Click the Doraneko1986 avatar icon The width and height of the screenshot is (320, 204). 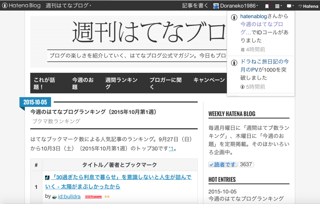[216, 6]
